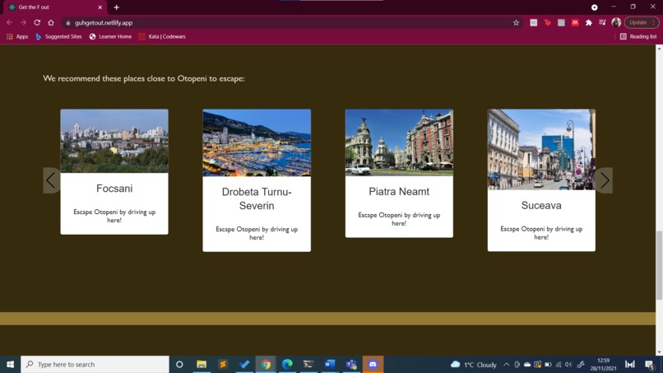Click the browser forward arrow
The image size is (663, 373).
pyautogui.click(x=23, y=23)
